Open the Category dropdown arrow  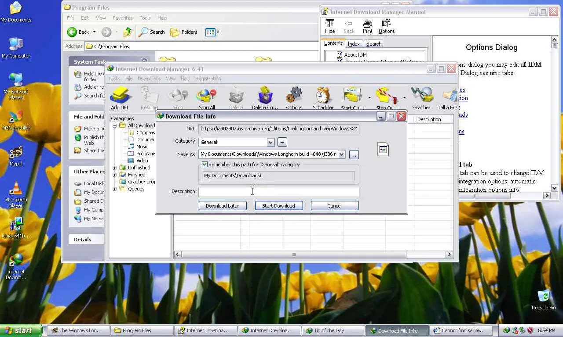tap(271, 142)
